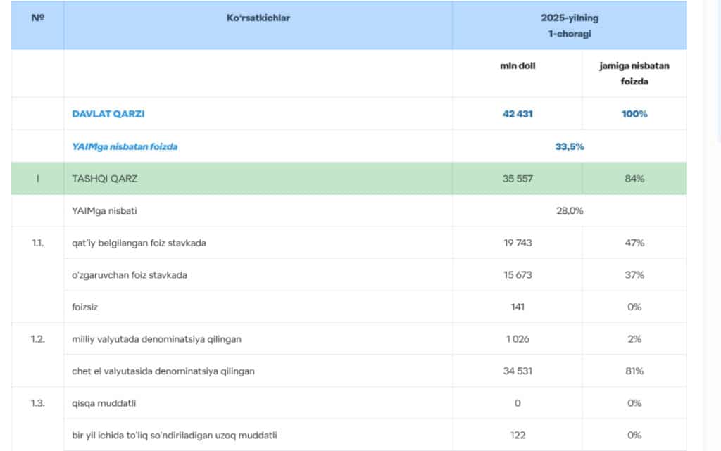Click the 2% cell
Screen dimensions: 721x451
[634, 339]
